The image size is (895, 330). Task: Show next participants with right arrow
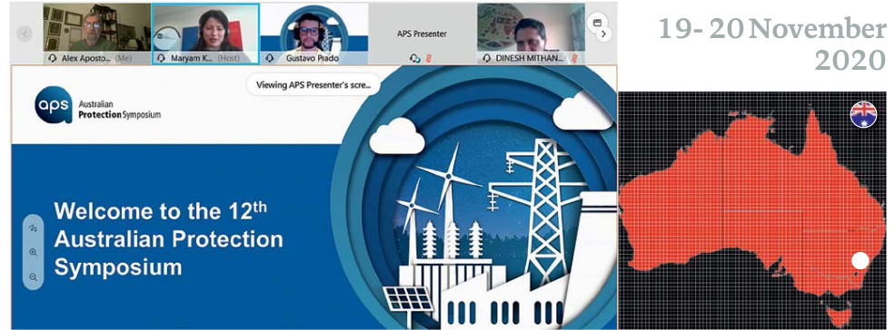point(603,34)
